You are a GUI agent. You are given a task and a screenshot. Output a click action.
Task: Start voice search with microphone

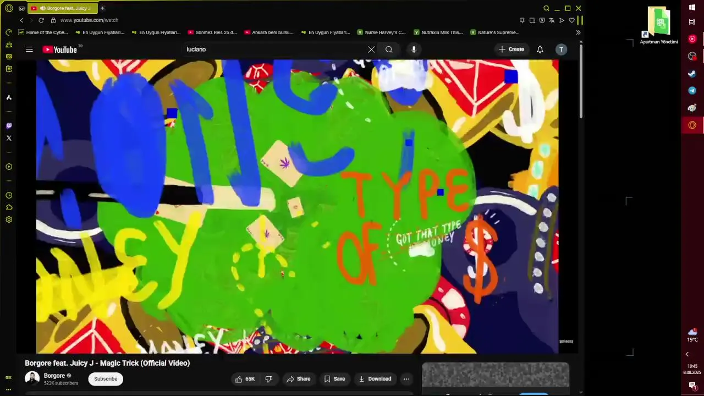pos(414,50)
